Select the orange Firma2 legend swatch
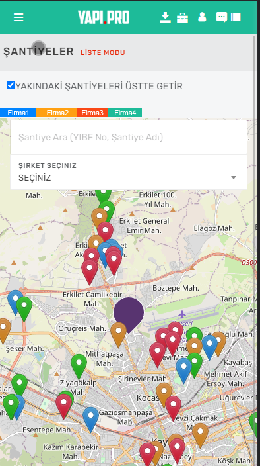Image resolution: width=260 pixels, height=466 pixels. (57, 113)
